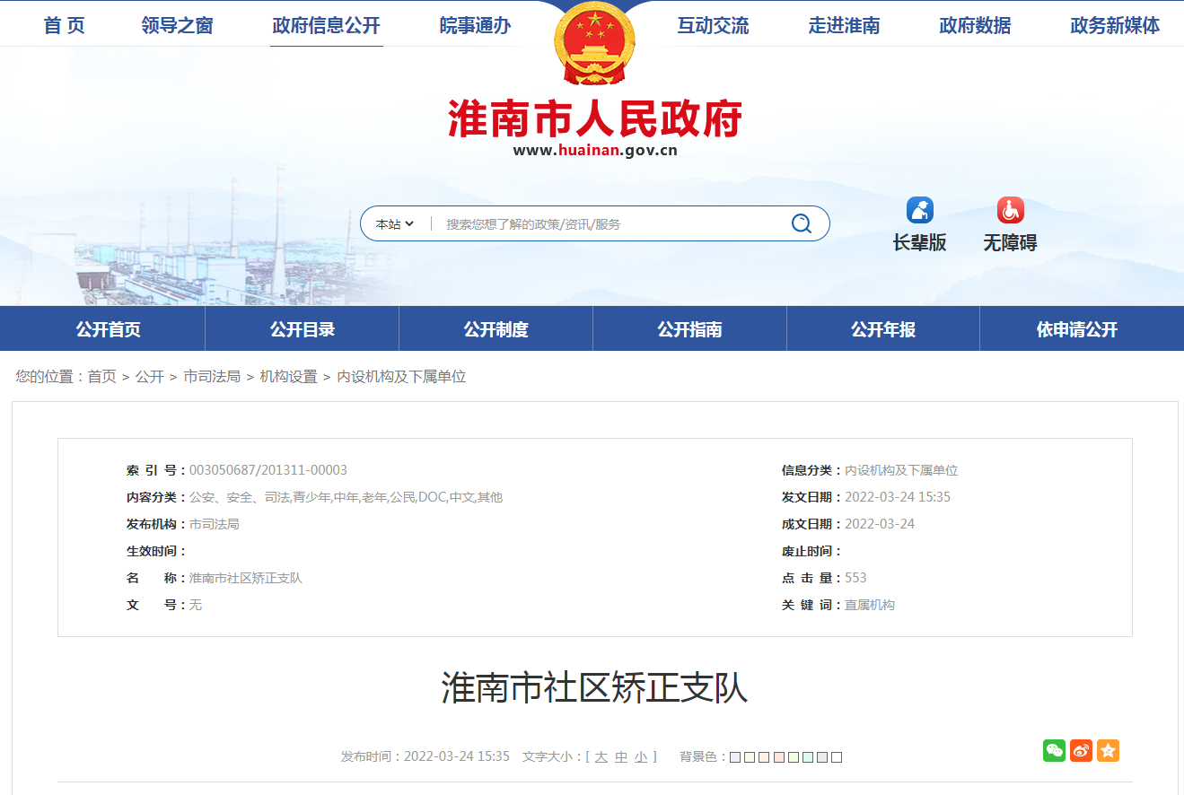1184x795 pixels.
Task: Click the 直属机构 keyword link
Action: 868,604
